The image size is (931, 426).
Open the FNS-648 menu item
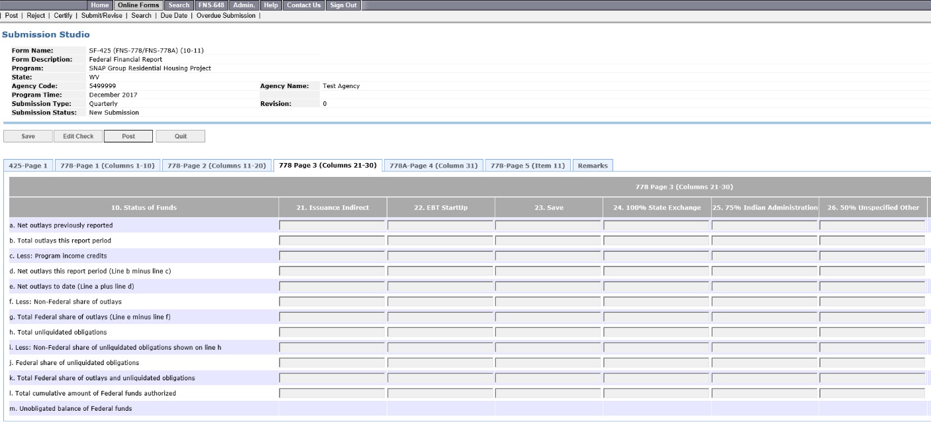coord(211,5)
